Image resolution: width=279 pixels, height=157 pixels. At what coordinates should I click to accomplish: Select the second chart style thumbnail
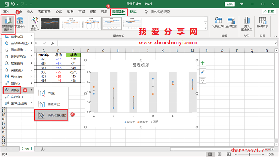(x=71, y=23)
